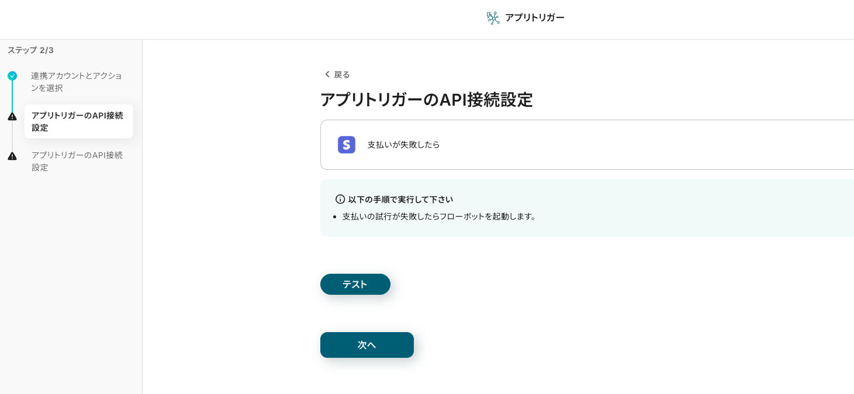
Task: Click the bullet text about フローボットを起動します
Action: point(439,216)
